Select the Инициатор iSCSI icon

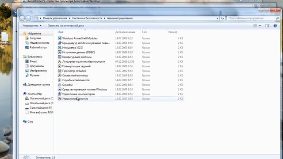pyautogui.click(x=60, y=48)
